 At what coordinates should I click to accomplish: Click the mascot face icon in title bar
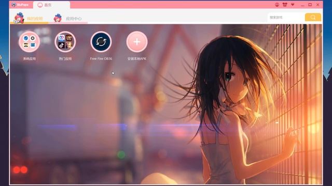coord(285,5)
